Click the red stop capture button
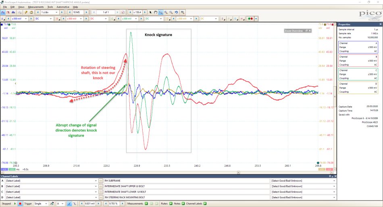Screen dimensions: 383x207 pyautogui.click(x=20, y=204)
